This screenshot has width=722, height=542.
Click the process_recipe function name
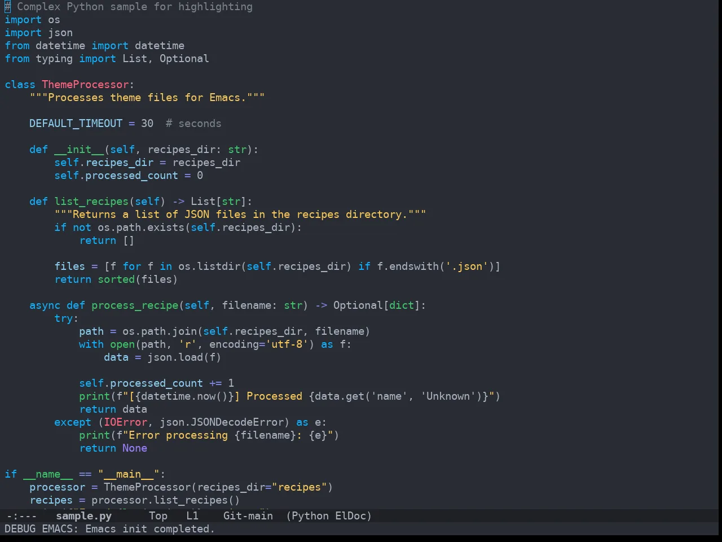click(135, 305)
